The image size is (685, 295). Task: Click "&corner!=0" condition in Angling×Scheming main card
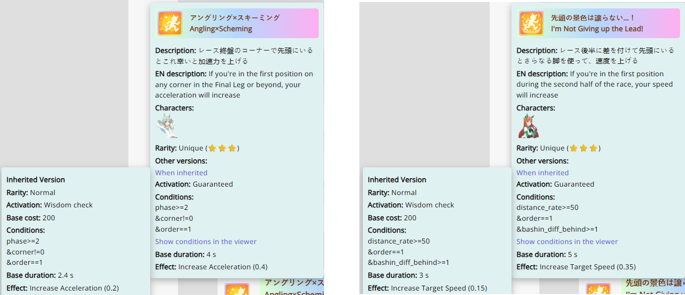[x=174, y=218]
